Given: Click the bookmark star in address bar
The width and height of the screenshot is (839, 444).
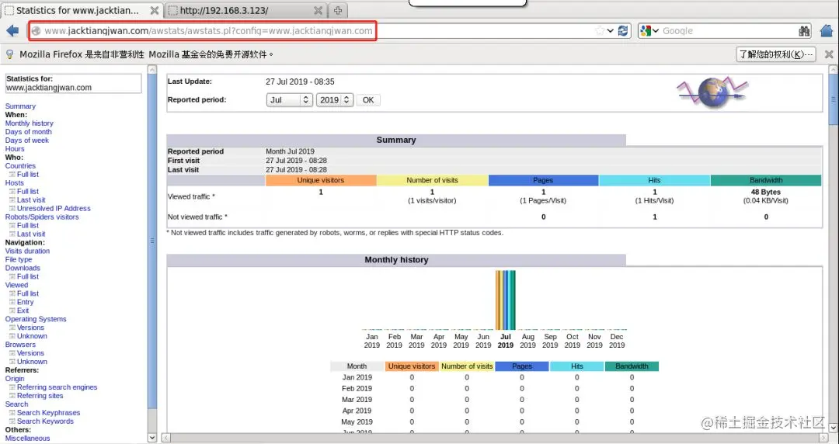Looking at the screenshot, I should pyautogui.click(x=600, y=31).
